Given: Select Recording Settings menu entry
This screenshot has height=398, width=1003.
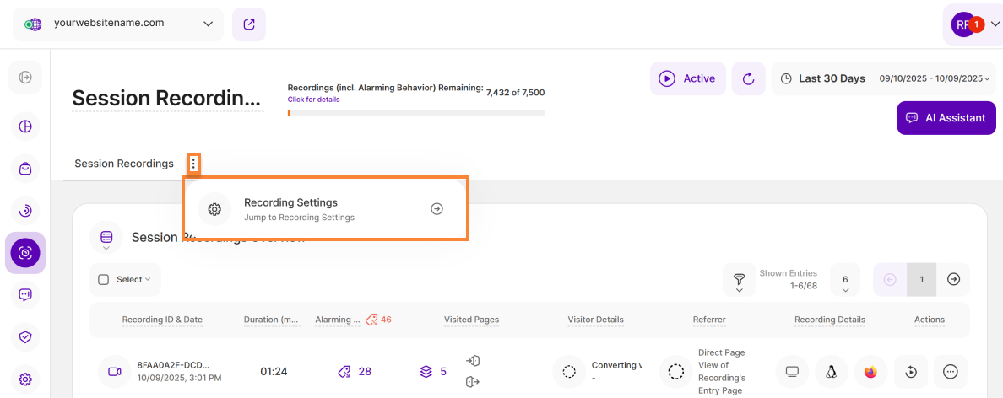Looking at the screenshot, I should click(x=325, y=209).
